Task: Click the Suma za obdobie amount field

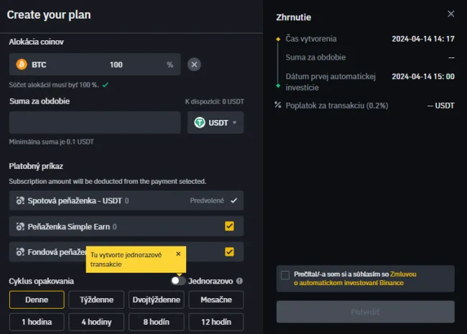Action: [x=94, y=123]
